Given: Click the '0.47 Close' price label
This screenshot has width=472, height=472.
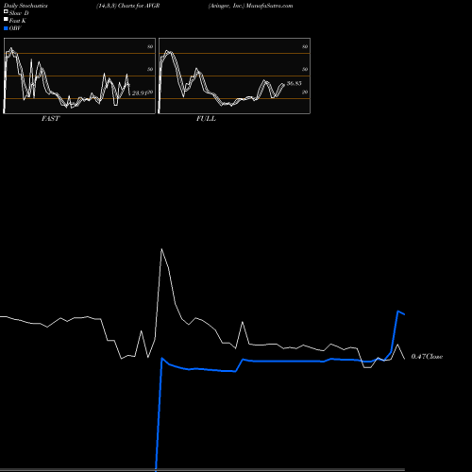Looking at the screenshot, I should [x=427, y=357].
